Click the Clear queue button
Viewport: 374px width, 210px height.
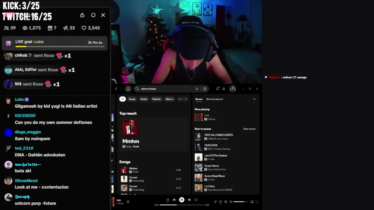click(249, 129)
